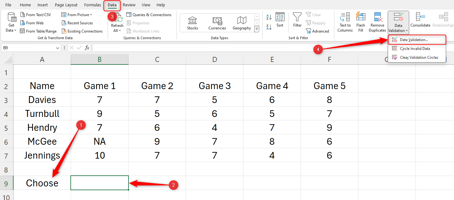The width and height of the screenshot is (454, 200).
Task: Open the Review ribbon tab
Action: [x=129, y=5]
